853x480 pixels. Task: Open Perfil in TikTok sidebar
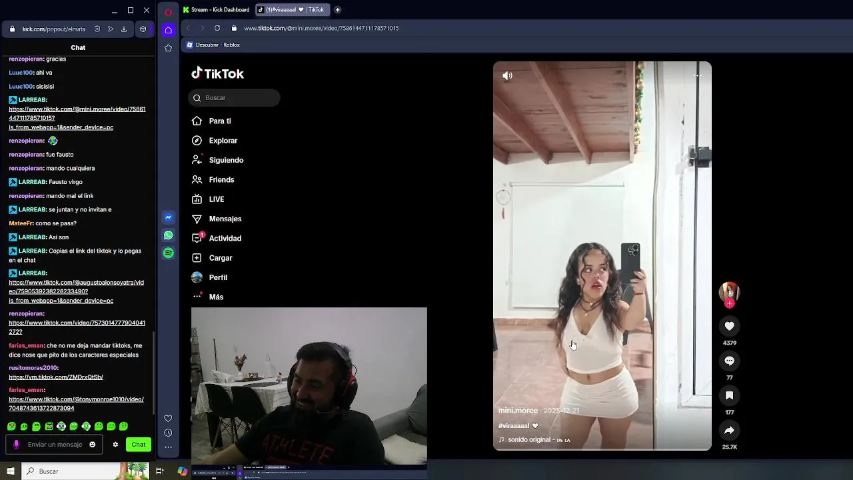(209, 277)
